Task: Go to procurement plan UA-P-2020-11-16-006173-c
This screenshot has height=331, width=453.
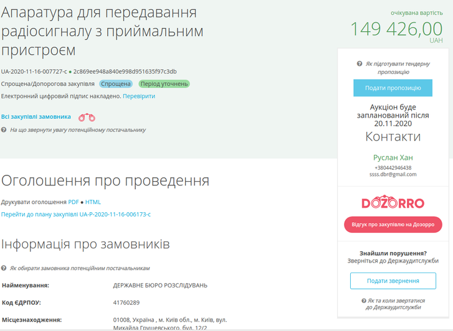Action: click(76, 215)
